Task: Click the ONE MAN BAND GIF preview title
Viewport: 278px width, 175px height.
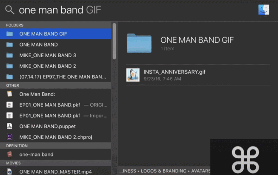Action: pyautogui.click(x=197, y=40)
